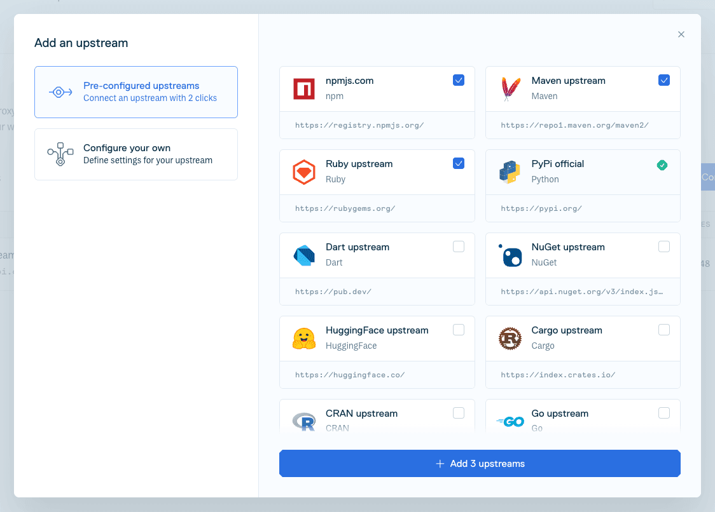Image resolution: width=715 pixels, height=512 pixels.
Task: Click the https://huggingface.co/ URL text
Action: 350,375
